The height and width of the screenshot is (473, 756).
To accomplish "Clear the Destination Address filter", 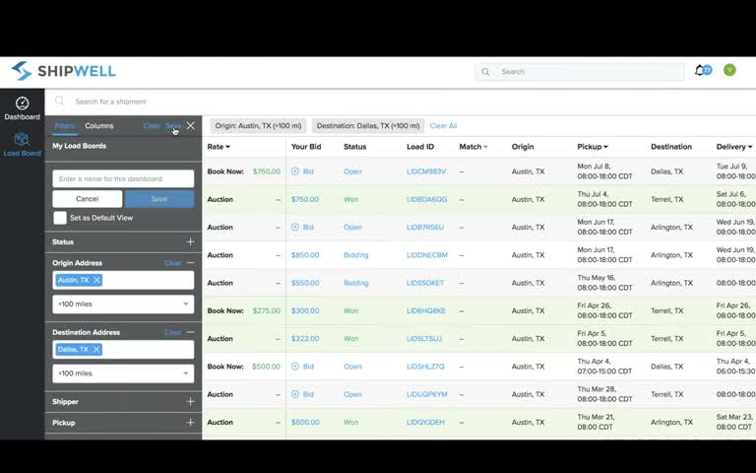I will (173, 332).
